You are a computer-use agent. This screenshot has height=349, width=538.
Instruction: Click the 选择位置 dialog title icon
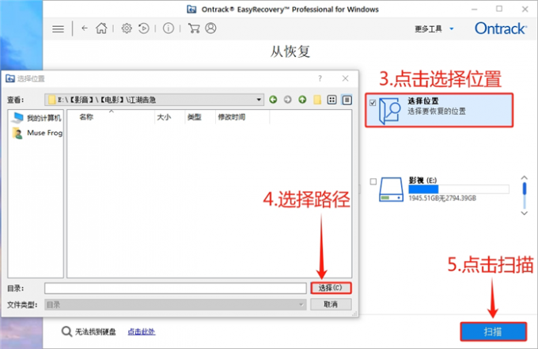point(10,78)
